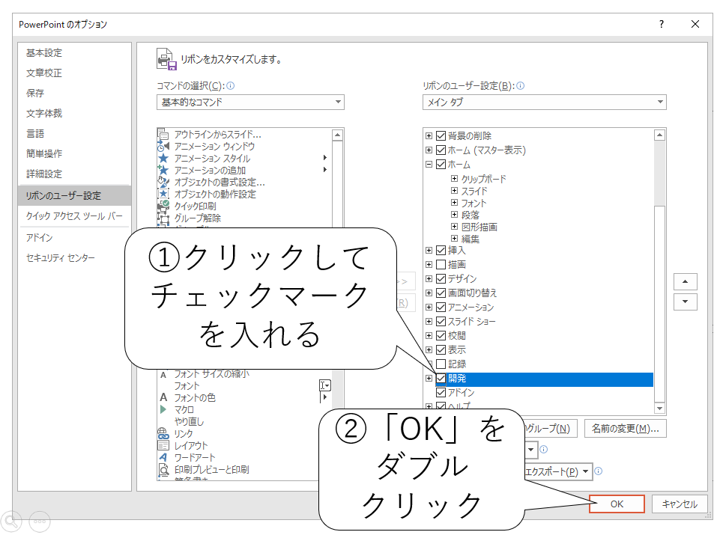
Task: Click info icon beside コマンドの選択
Action: click(x=231, y=86)
